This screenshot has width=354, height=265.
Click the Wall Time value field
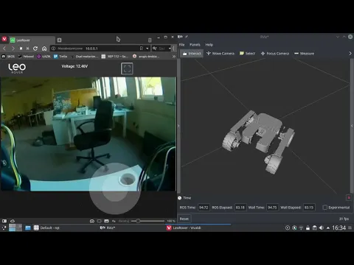(272, 208)
